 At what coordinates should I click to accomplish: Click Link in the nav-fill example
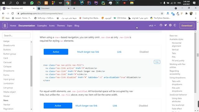(x=119, y=52)
